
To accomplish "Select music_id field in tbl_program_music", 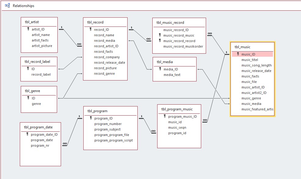I will click(175, 122).
